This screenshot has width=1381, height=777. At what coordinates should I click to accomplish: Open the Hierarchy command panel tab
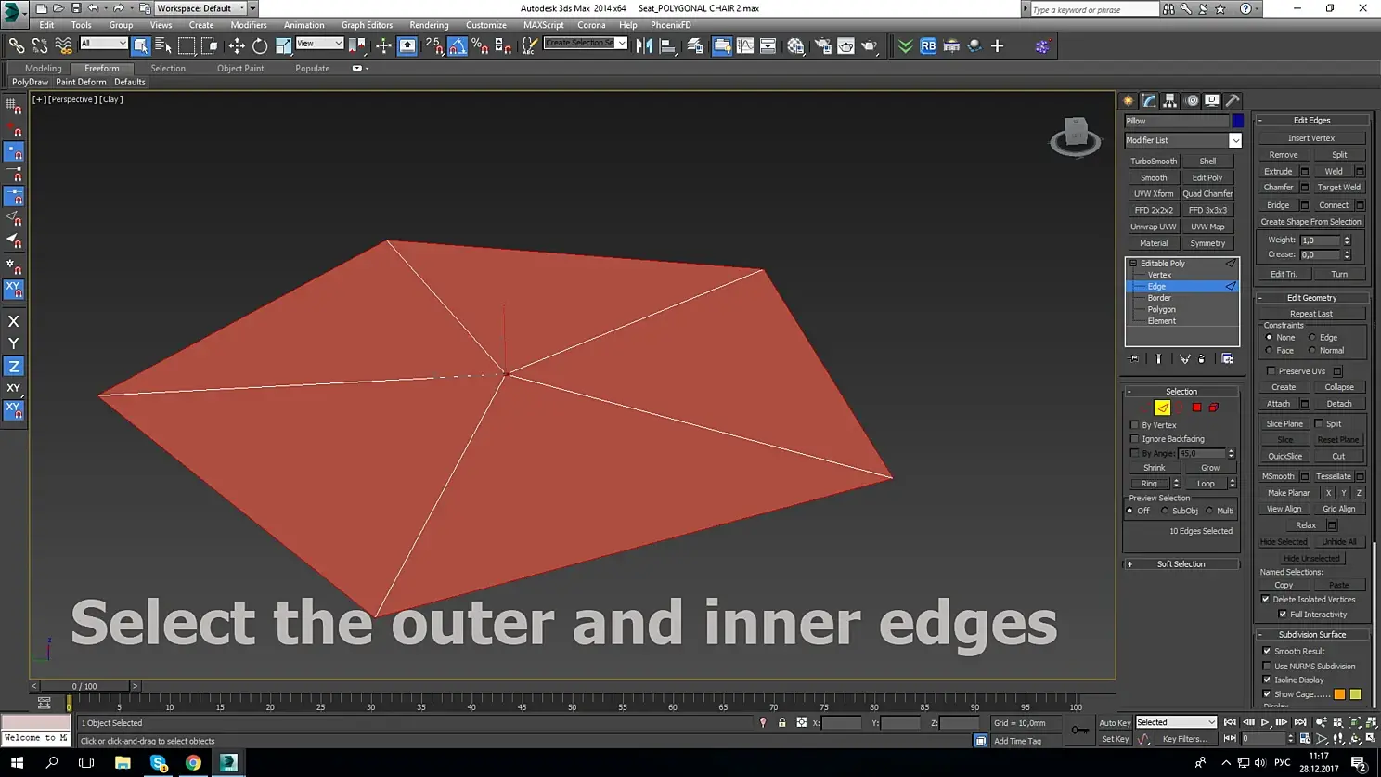[x=1169, y=100]
